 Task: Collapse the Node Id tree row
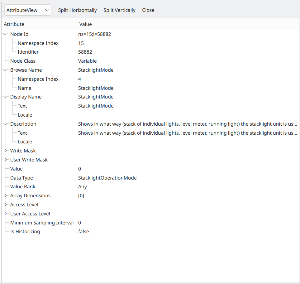pos(6,34)
